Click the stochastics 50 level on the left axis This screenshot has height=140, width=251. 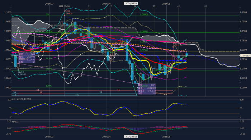tap(10, 108)
